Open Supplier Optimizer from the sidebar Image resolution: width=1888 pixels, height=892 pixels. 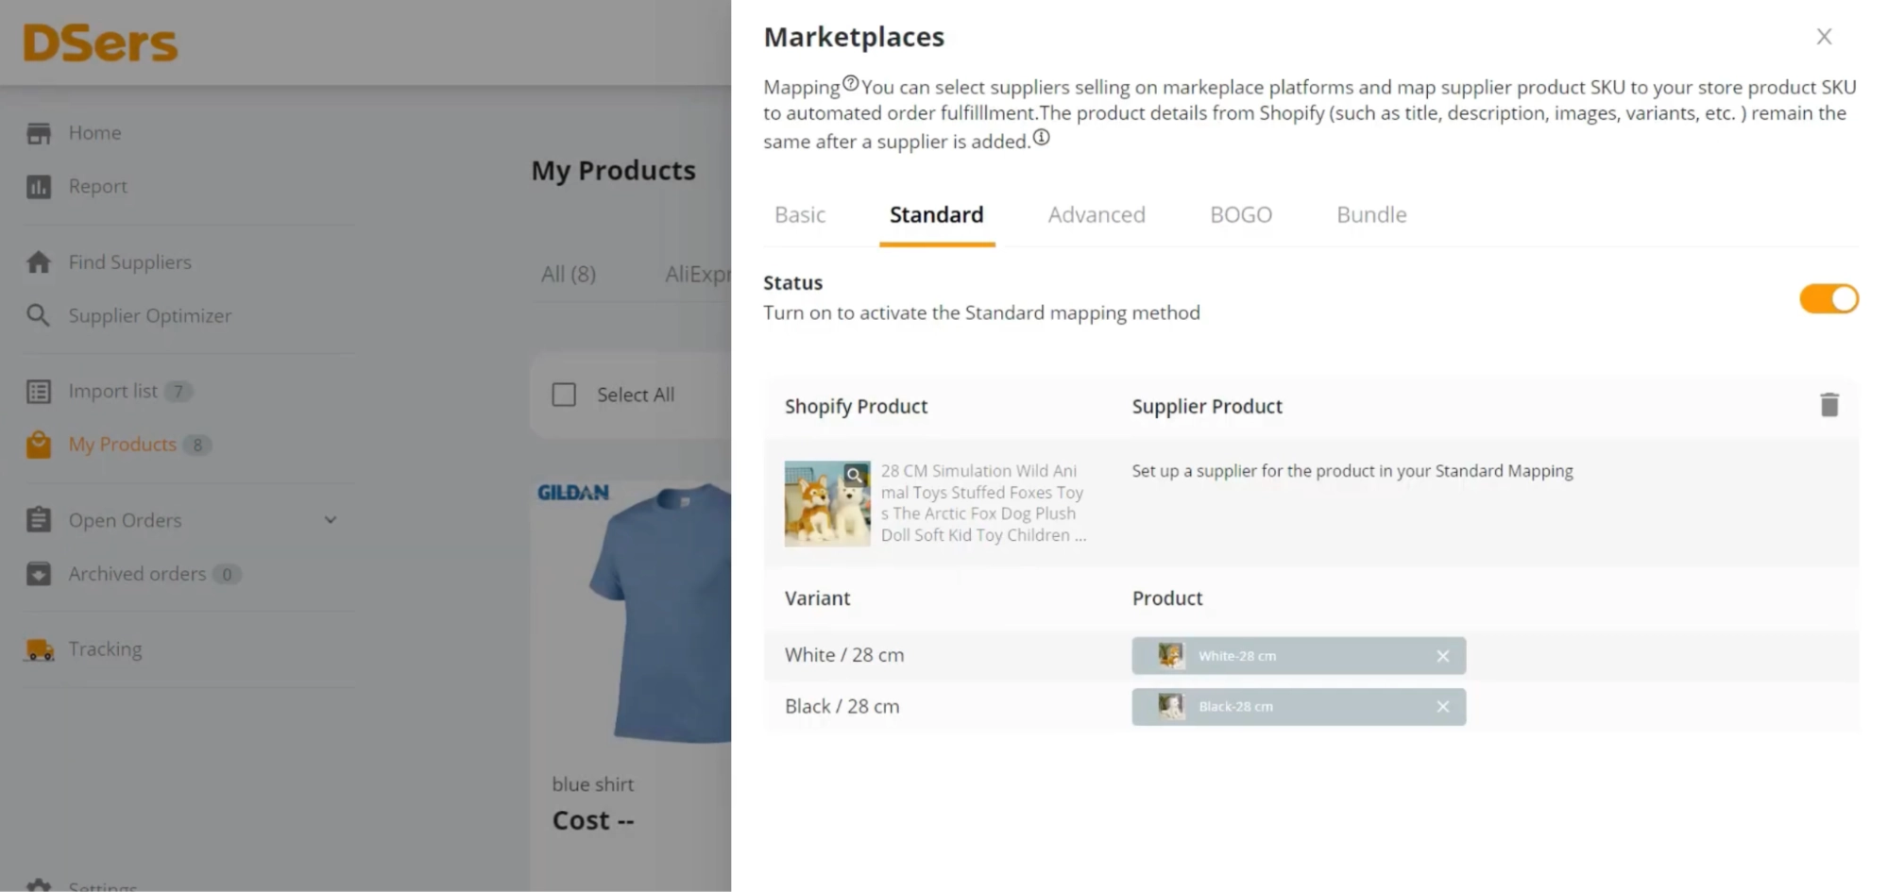(149, 316)
